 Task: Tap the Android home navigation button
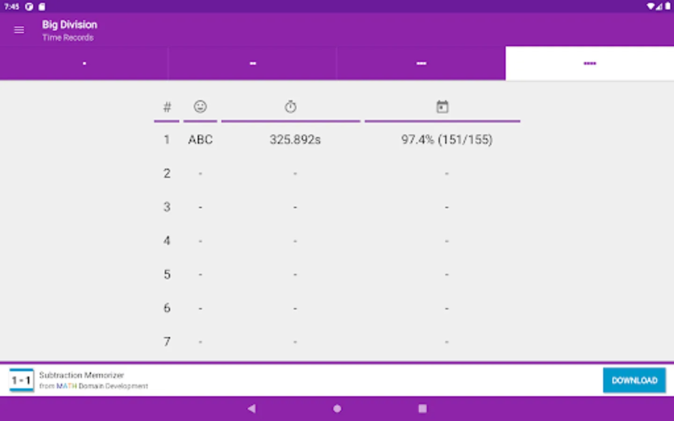pyautogui.click(x=337, y=408)
